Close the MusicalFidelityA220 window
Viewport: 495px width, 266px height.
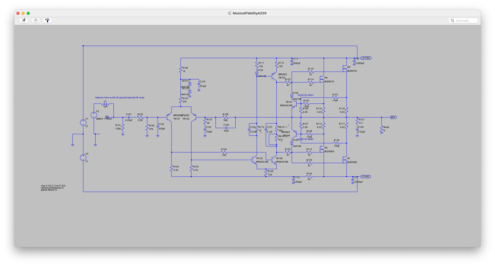point(18,13)
